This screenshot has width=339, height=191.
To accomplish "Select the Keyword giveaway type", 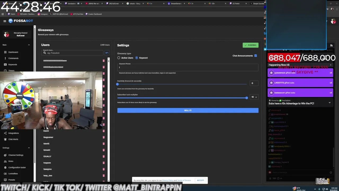I will [x=137, y=58].
